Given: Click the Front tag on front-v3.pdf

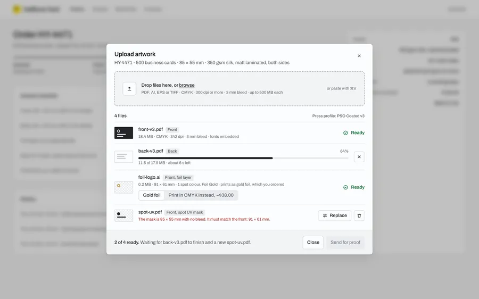Looking at the screenshot, I should coord(172,129).
